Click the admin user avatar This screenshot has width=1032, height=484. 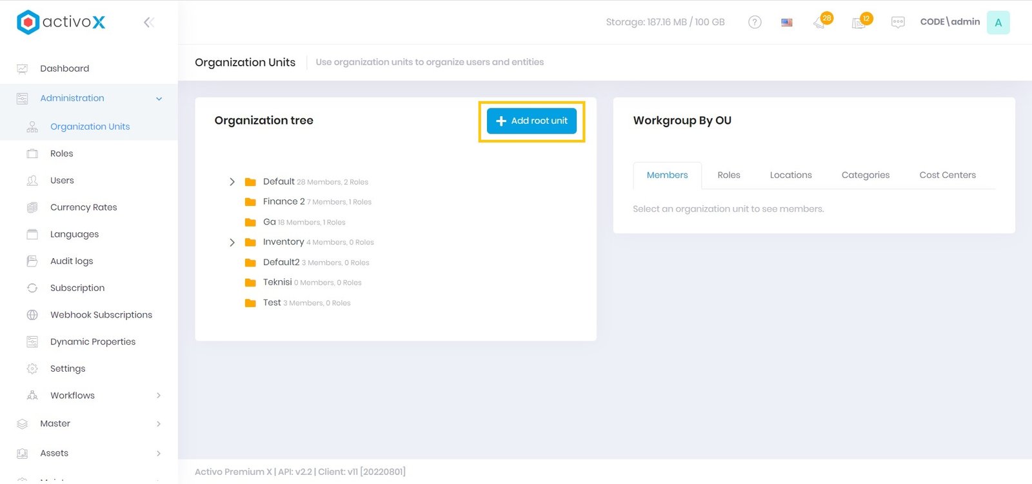998,23
